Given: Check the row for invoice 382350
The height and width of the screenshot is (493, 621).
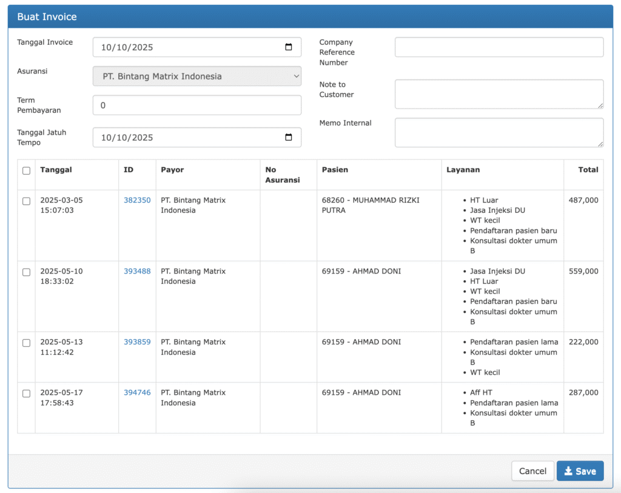Looking at the screenshot, I should (26, 201).
